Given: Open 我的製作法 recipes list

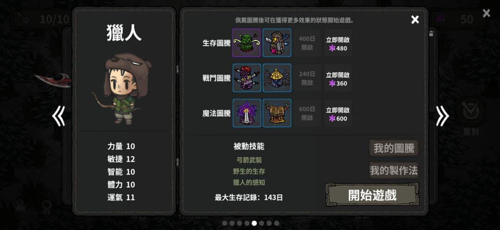Looking at the screenshot, I should coord(394,170).
